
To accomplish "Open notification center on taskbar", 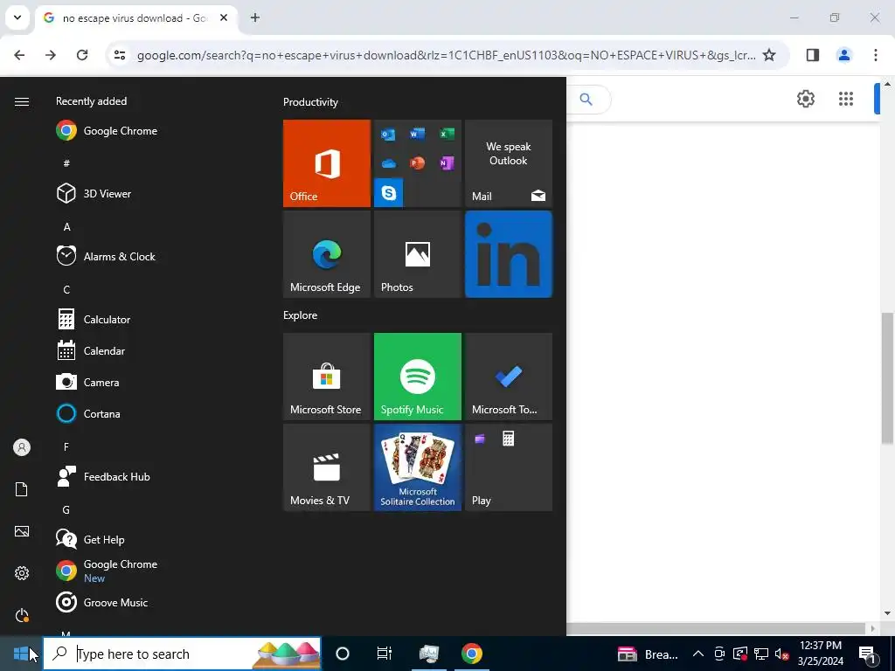I will [x=867, y=654].
